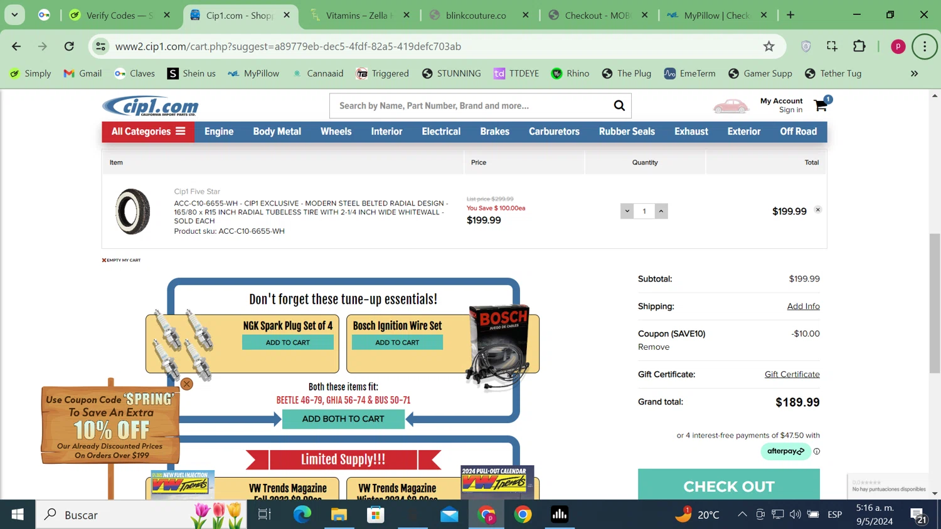Switch to the MyPillow Checkout tab

coord(718,15)
